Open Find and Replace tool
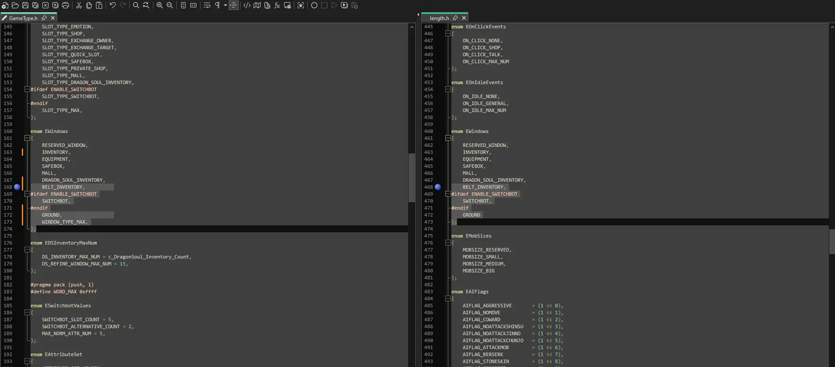Viewport: 835px width, 367px height. coord(146,5)
